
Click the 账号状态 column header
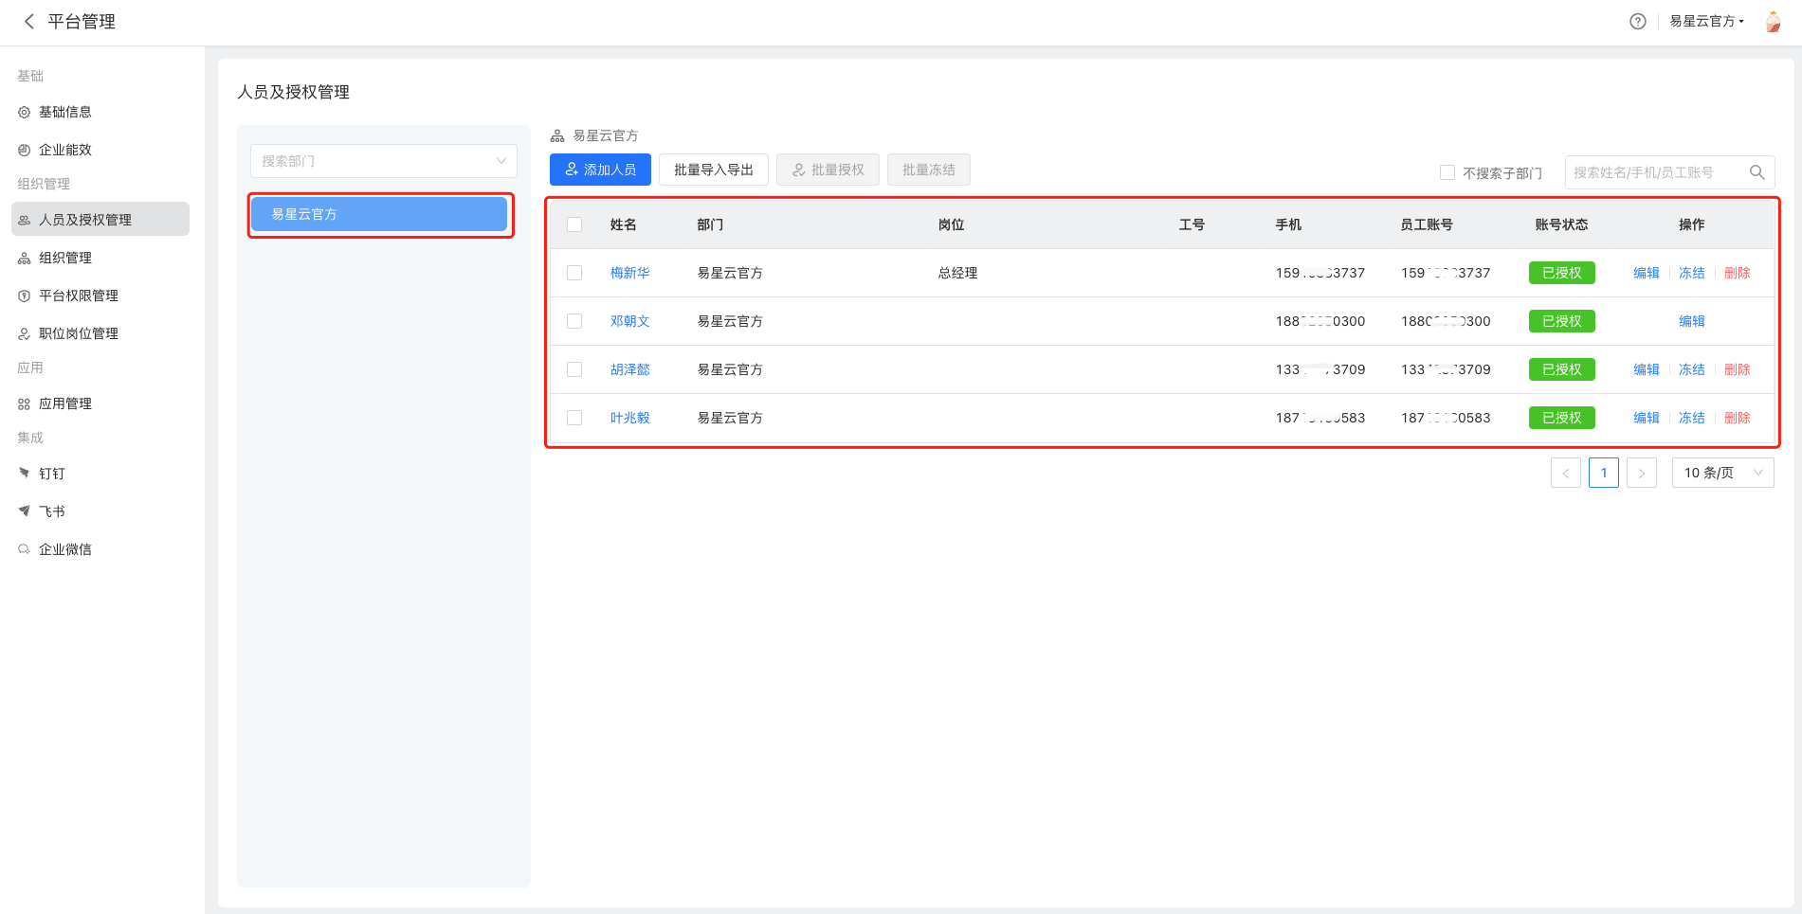(x=1562, y=224)
